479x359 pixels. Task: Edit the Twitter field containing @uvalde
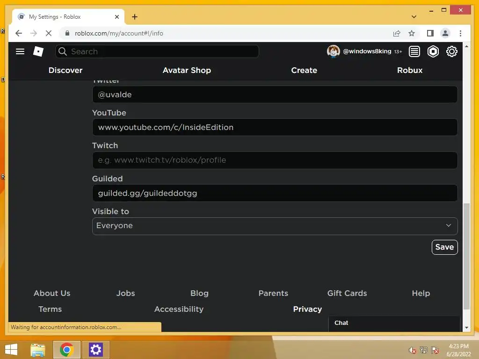275,94
